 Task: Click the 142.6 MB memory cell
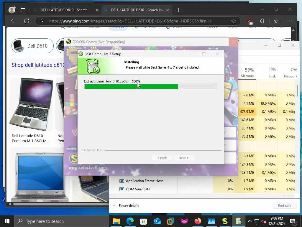247,120
